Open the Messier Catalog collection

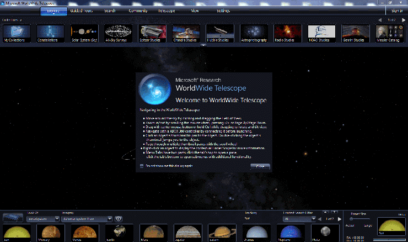click(389, 33)
